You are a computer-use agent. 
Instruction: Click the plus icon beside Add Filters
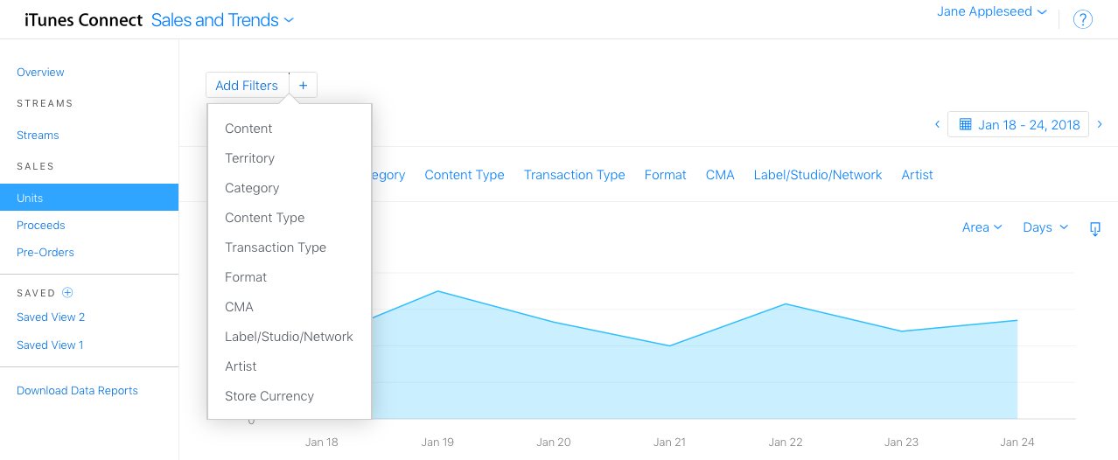tap(303, 86)
